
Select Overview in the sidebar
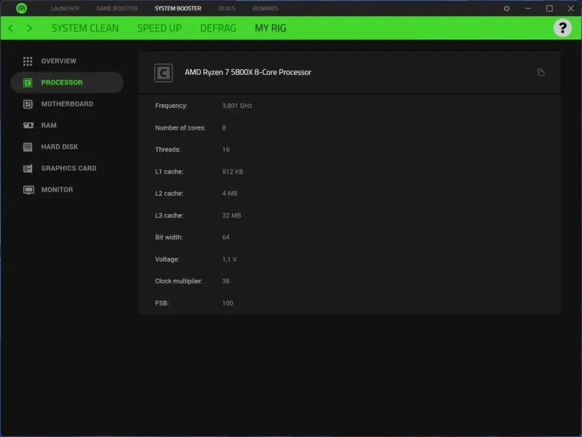coord(67,61)
